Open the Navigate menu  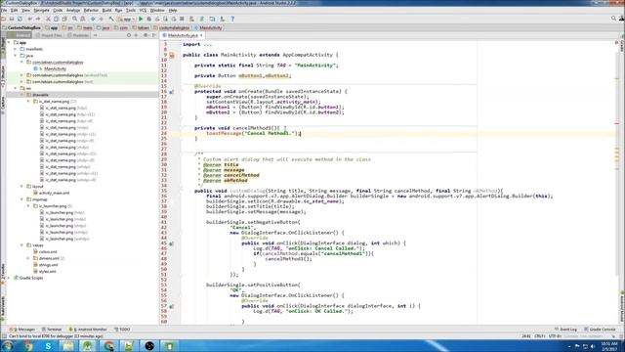[41, 10]
